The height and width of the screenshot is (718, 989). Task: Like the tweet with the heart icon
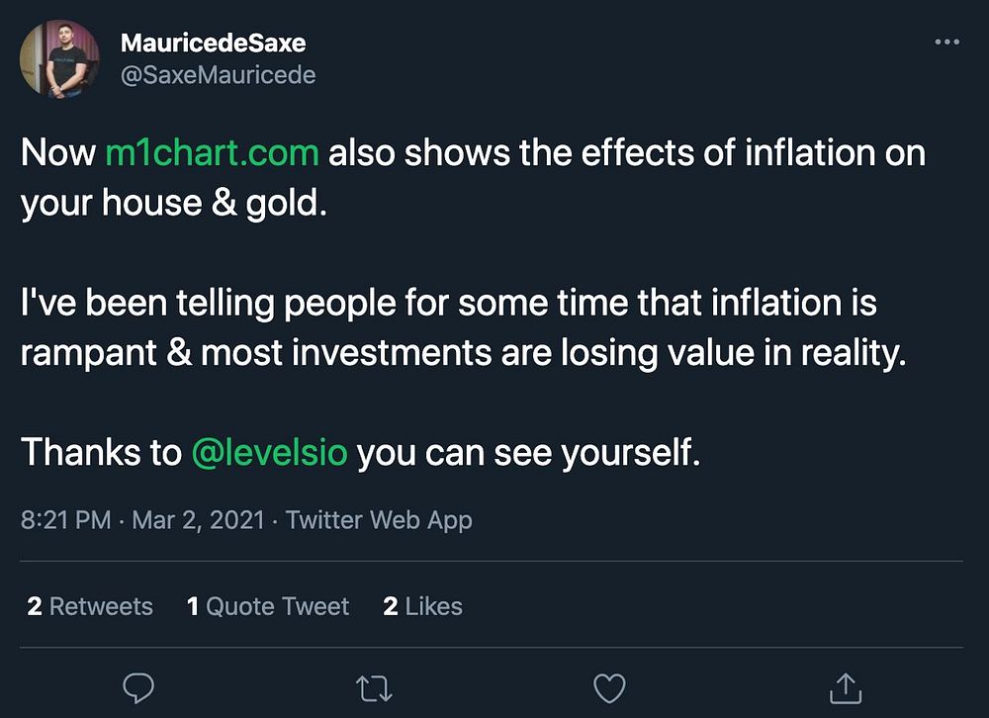[x=610, y=687]
